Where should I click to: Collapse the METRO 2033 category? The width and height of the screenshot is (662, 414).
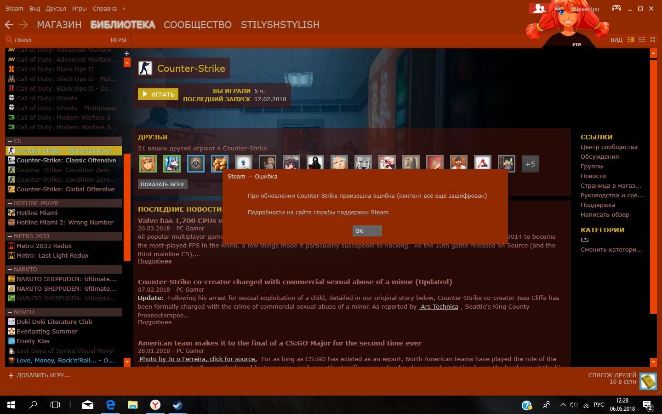[10, 236]
